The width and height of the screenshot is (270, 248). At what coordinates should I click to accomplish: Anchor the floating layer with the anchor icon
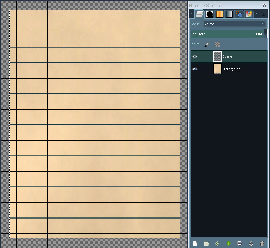click(251, 244)
